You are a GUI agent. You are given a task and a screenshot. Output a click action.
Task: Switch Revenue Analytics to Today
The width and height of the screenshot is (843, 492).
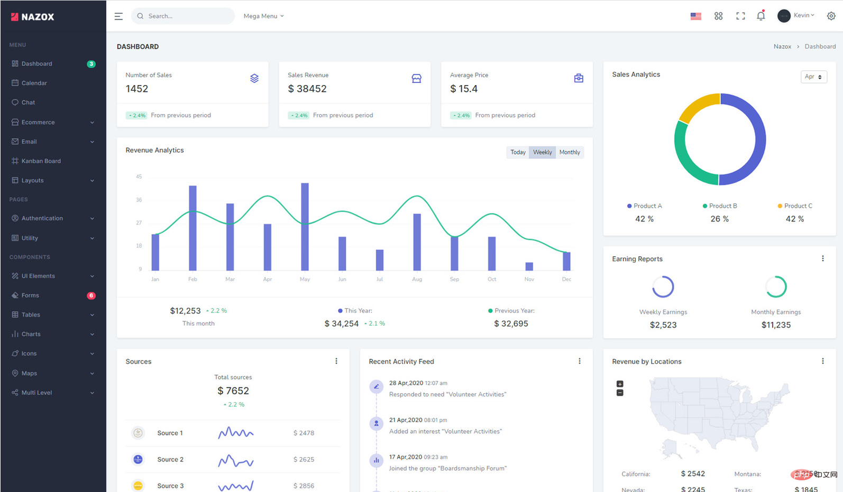pos(518,152)
